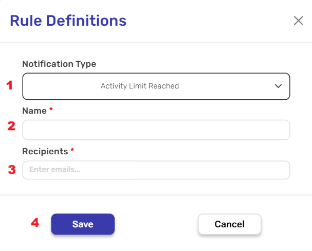Click the "Notification Type" label
This screenshot has height=251, width=312.
pos(59,64)
